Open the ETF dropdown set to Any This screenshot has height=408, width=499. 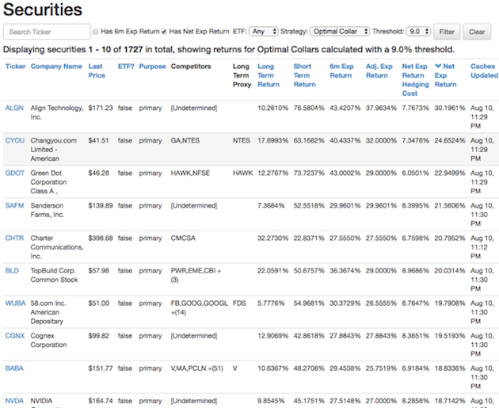263,32
